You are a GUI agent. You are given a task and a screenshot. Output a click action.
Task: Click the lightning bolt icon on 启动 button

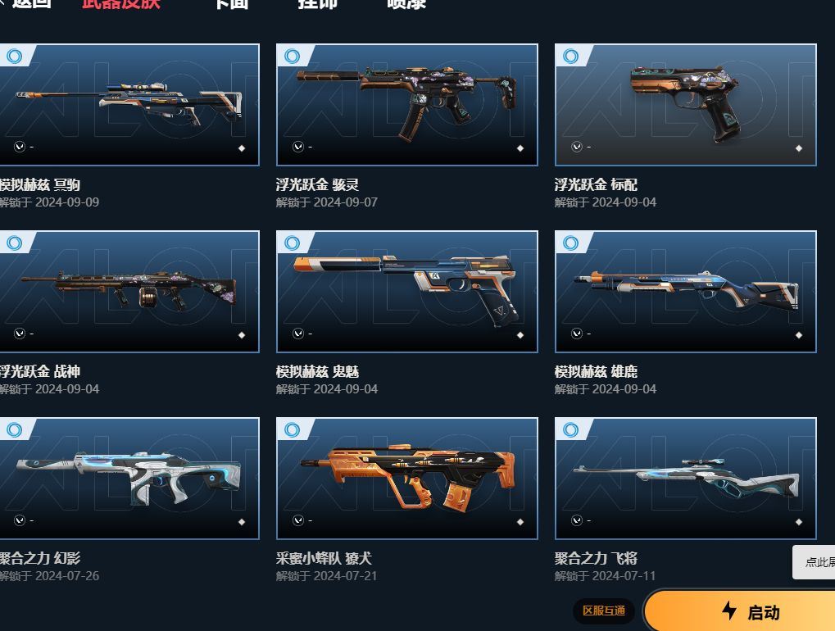click(729, 611)
